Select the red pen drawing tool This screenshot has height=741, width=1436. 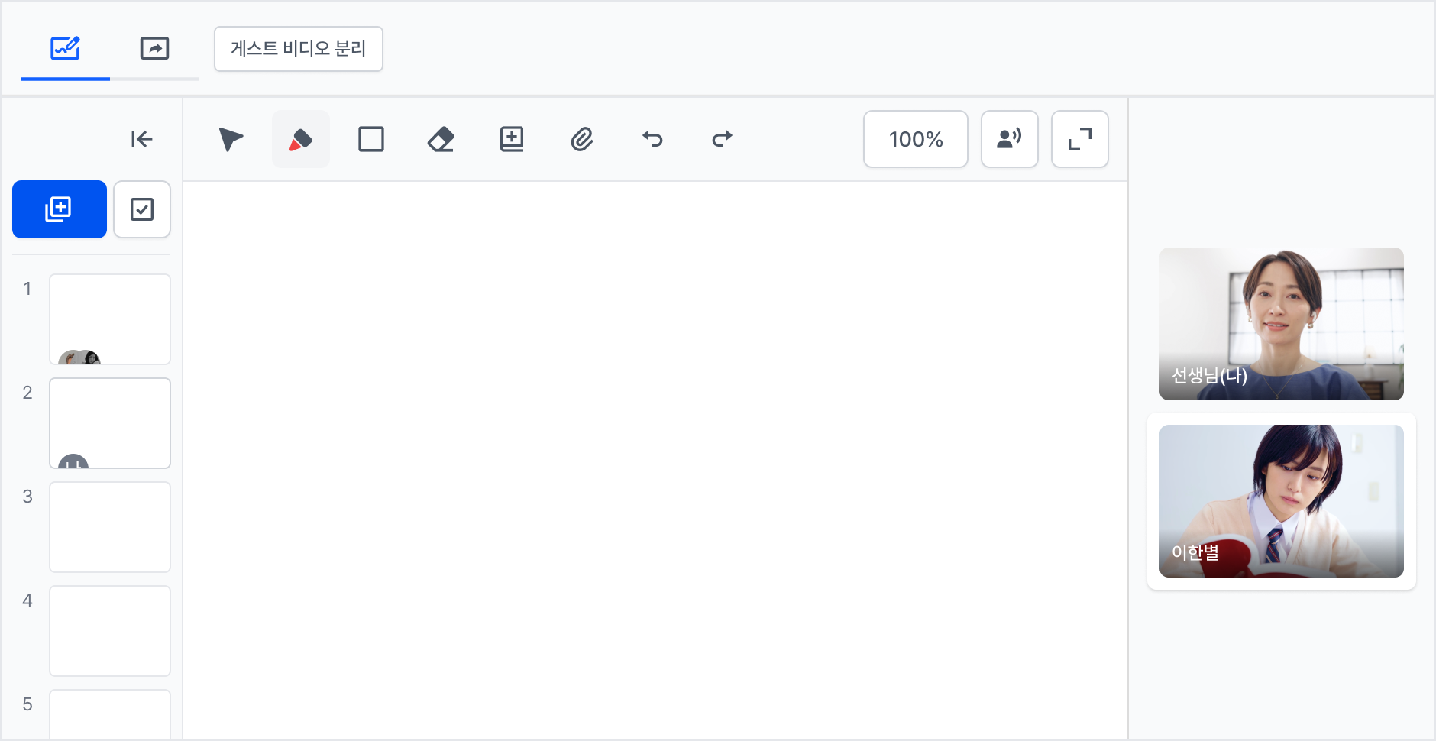(301, 139)
